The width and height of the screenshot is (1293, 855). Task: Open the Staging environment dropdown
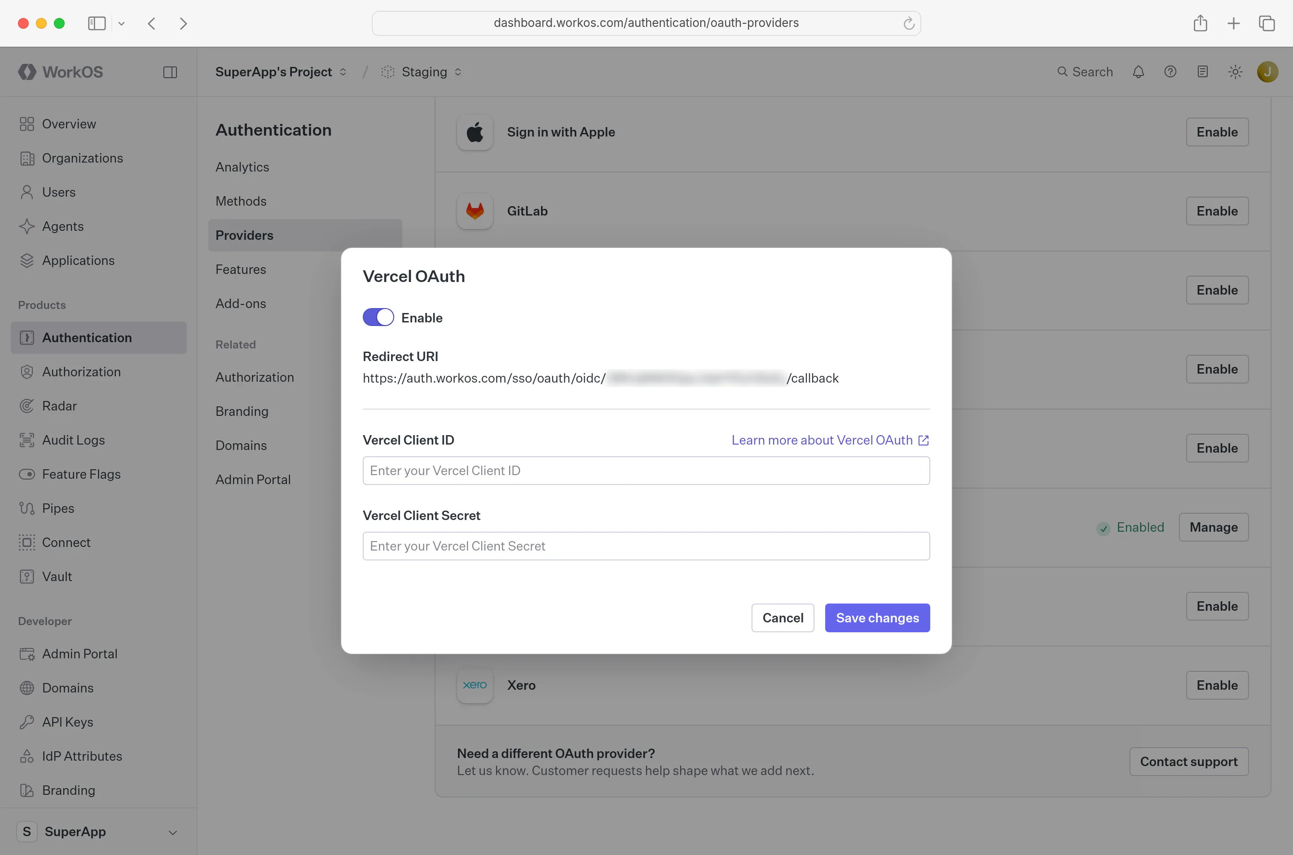coord(422,72)
